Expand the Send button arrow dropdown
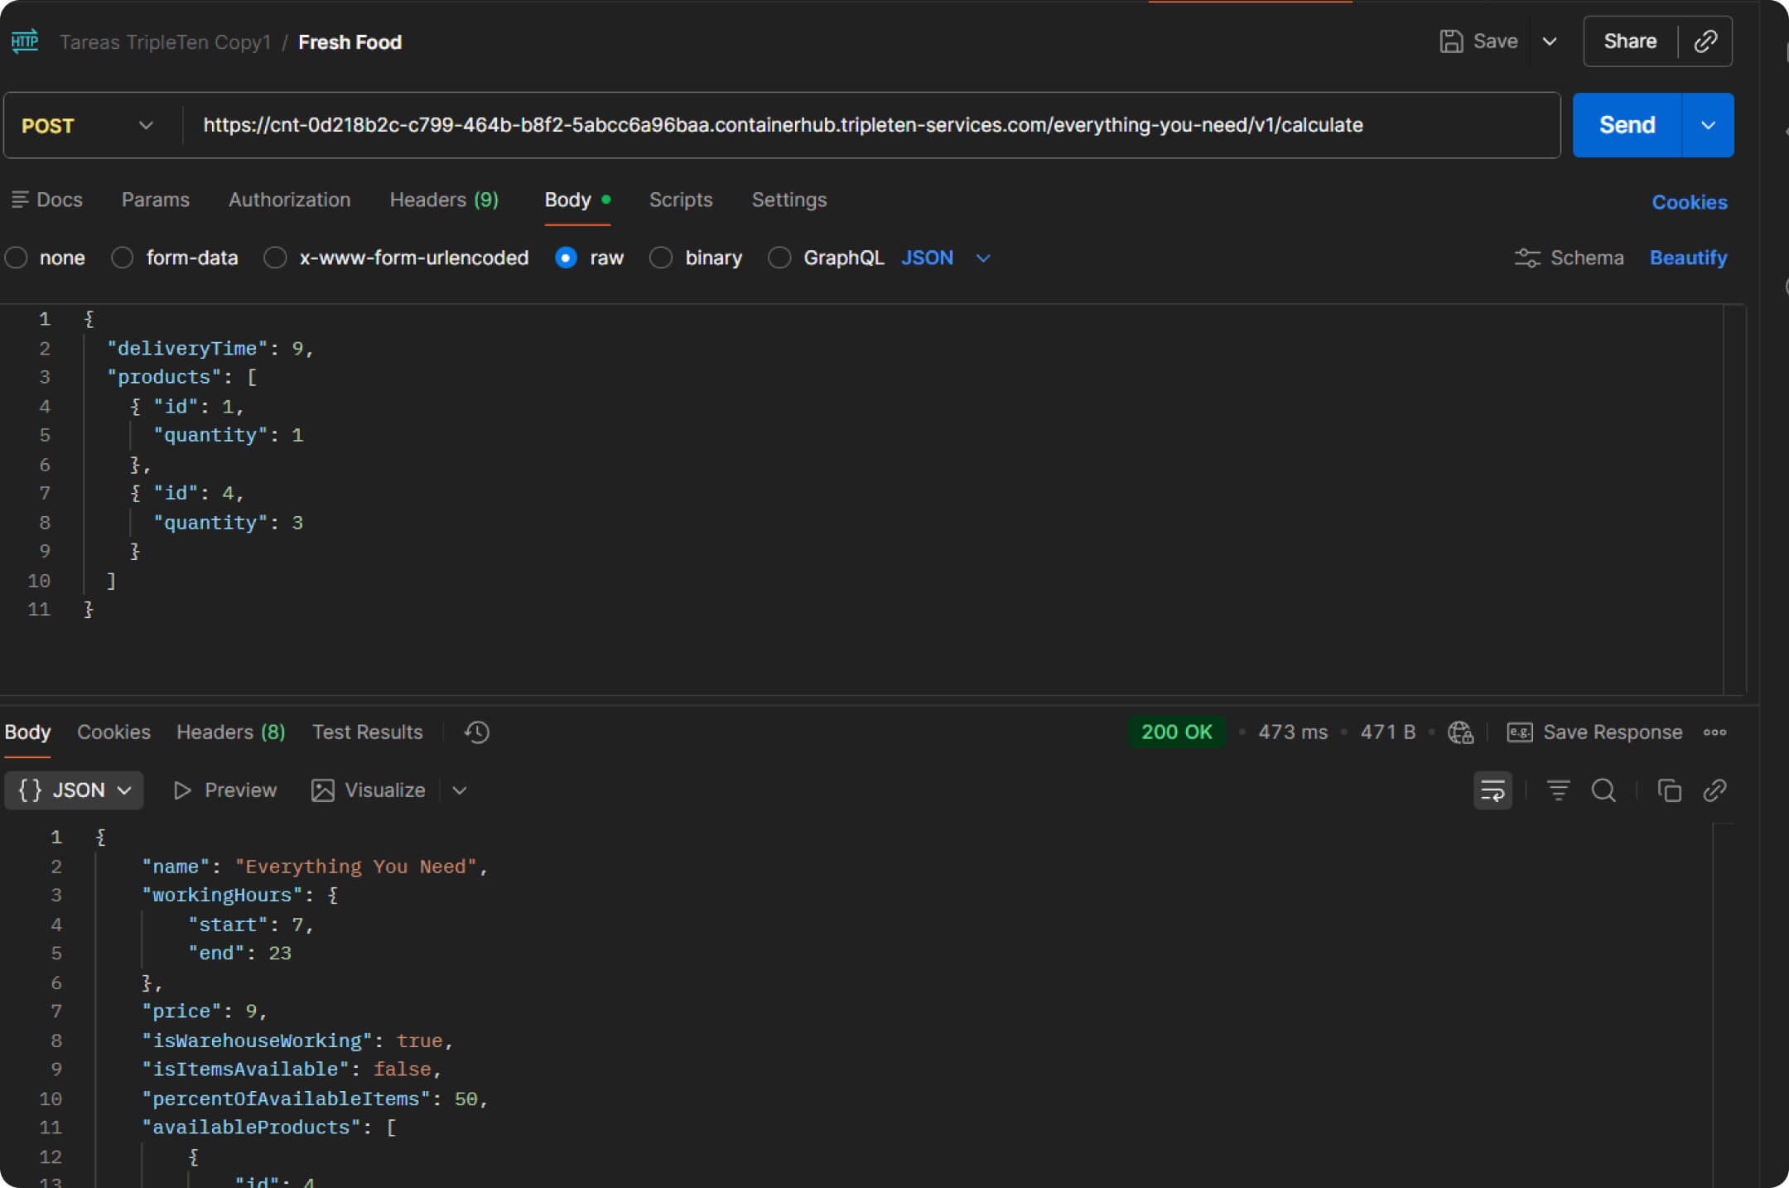This screenshot has width=1789, height=1188. 1708,125
